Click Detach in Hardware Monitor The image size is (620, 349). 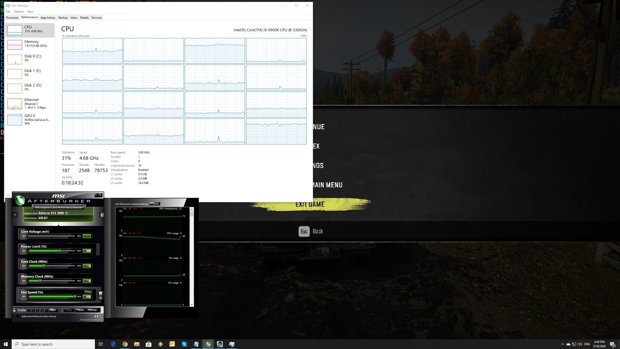point(155,204)
